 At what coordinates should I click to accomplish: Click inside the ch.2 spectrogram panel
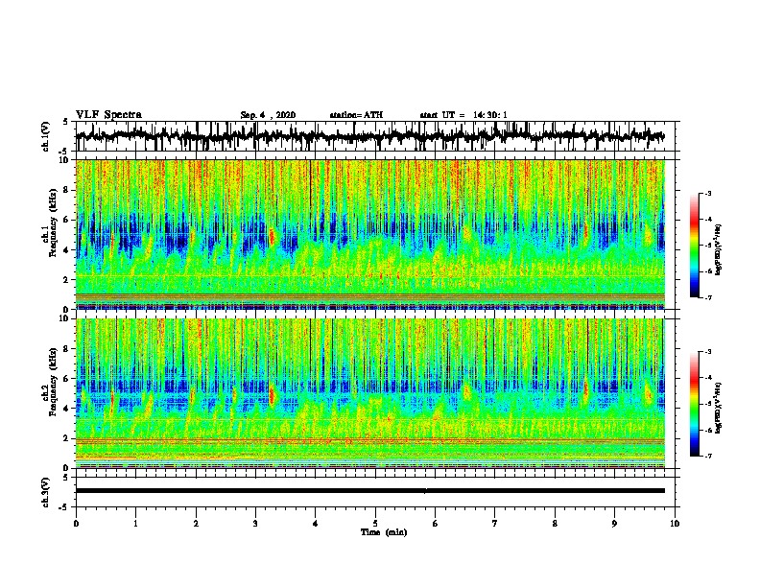pos(370,393)
